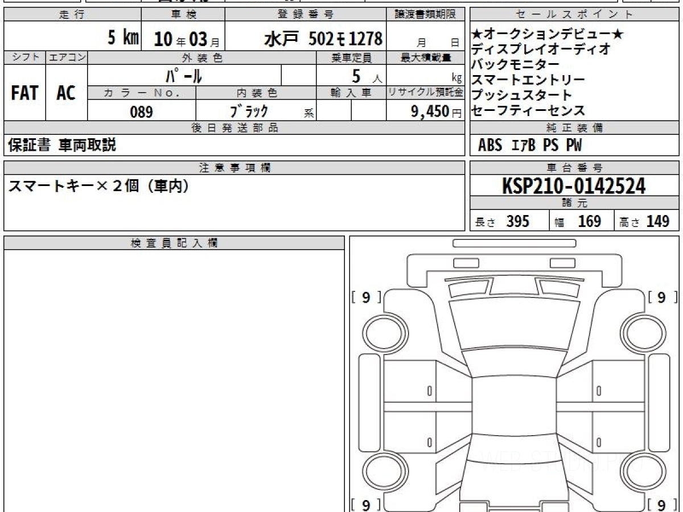Click the 登録番号 header
Image resolution: width=683 pixels, height=512 pixels.
[x=306, y=15]
